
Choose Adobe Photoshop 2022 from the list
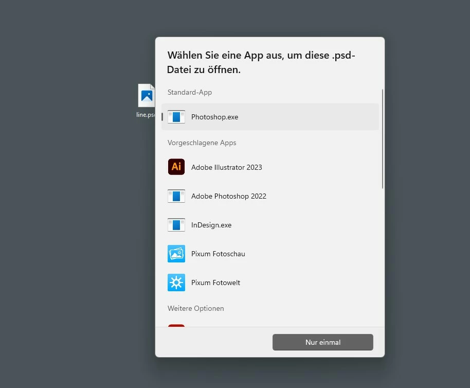pyautogui.click(x=270, y=196)
